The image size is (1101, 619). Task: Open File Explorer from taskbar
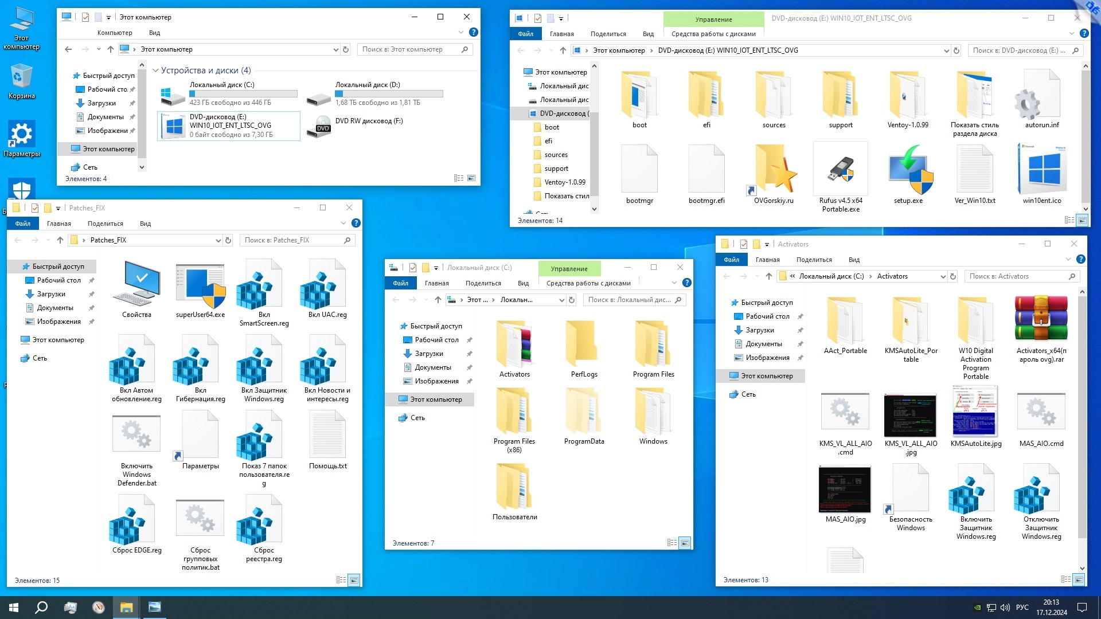pos(126,608)
